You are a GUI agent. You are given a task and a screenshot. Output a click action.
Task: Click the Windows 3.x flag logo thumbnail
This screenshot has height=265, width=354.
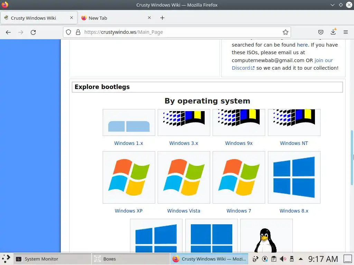click(x=184, y=122)
